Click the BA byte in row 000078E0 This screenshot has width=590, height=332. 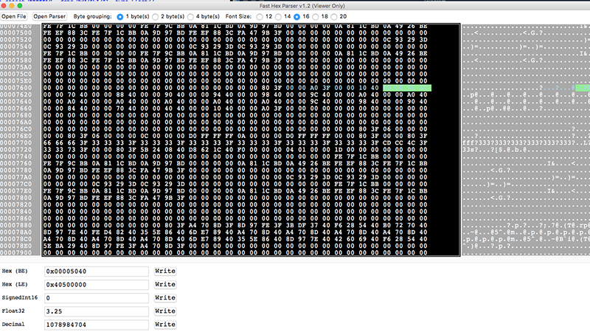pyautogui.click(x=59, y=246)
